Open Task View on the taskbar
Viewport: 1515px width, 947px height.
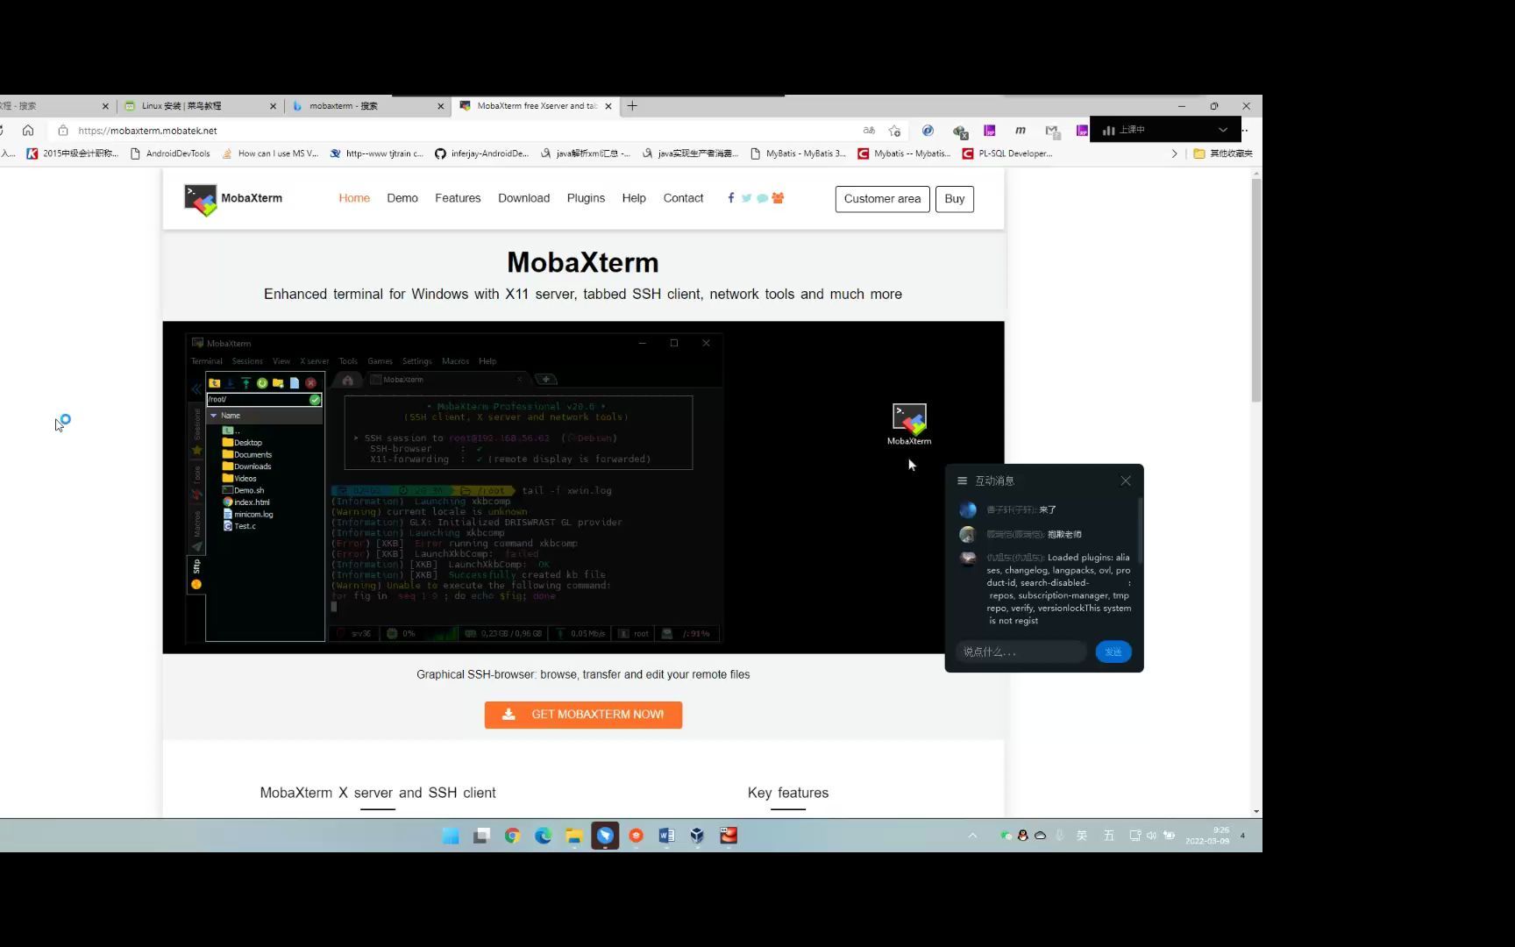click(481, 836)
